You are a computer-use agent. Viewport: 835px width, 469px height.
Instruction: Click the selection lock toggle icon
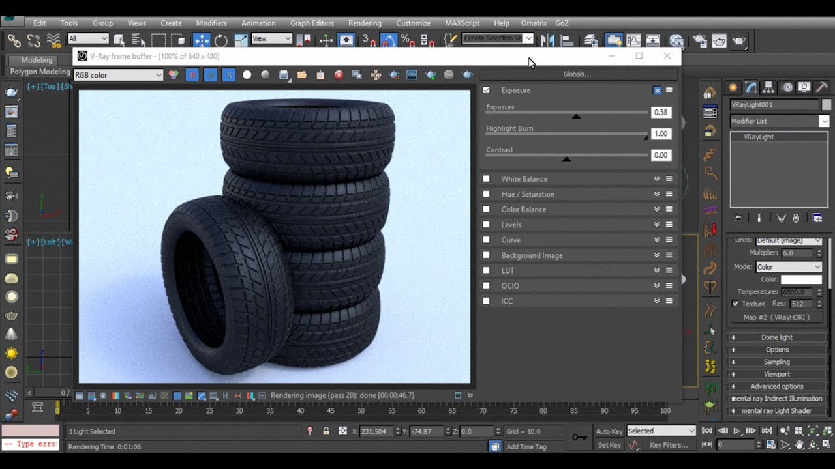[326, 431]
